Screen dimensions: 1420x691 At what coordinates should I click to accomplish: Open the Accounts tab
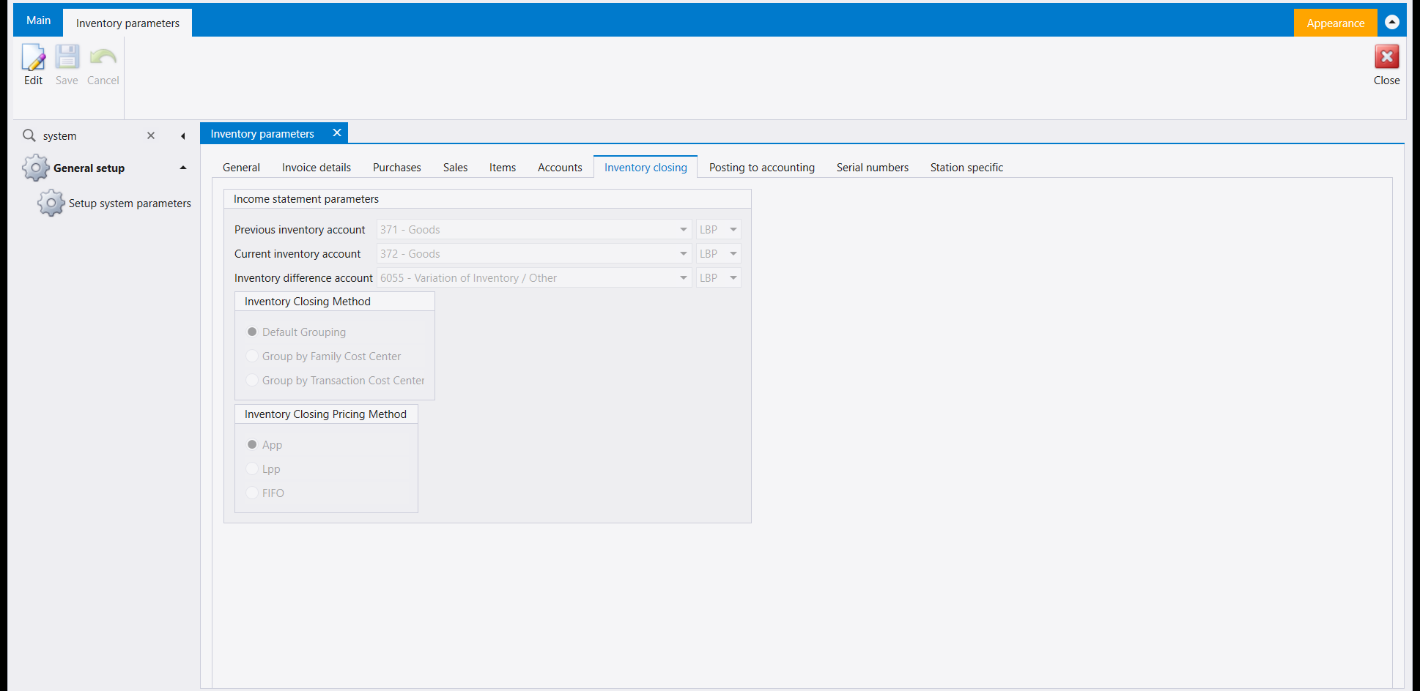point(560,167)
